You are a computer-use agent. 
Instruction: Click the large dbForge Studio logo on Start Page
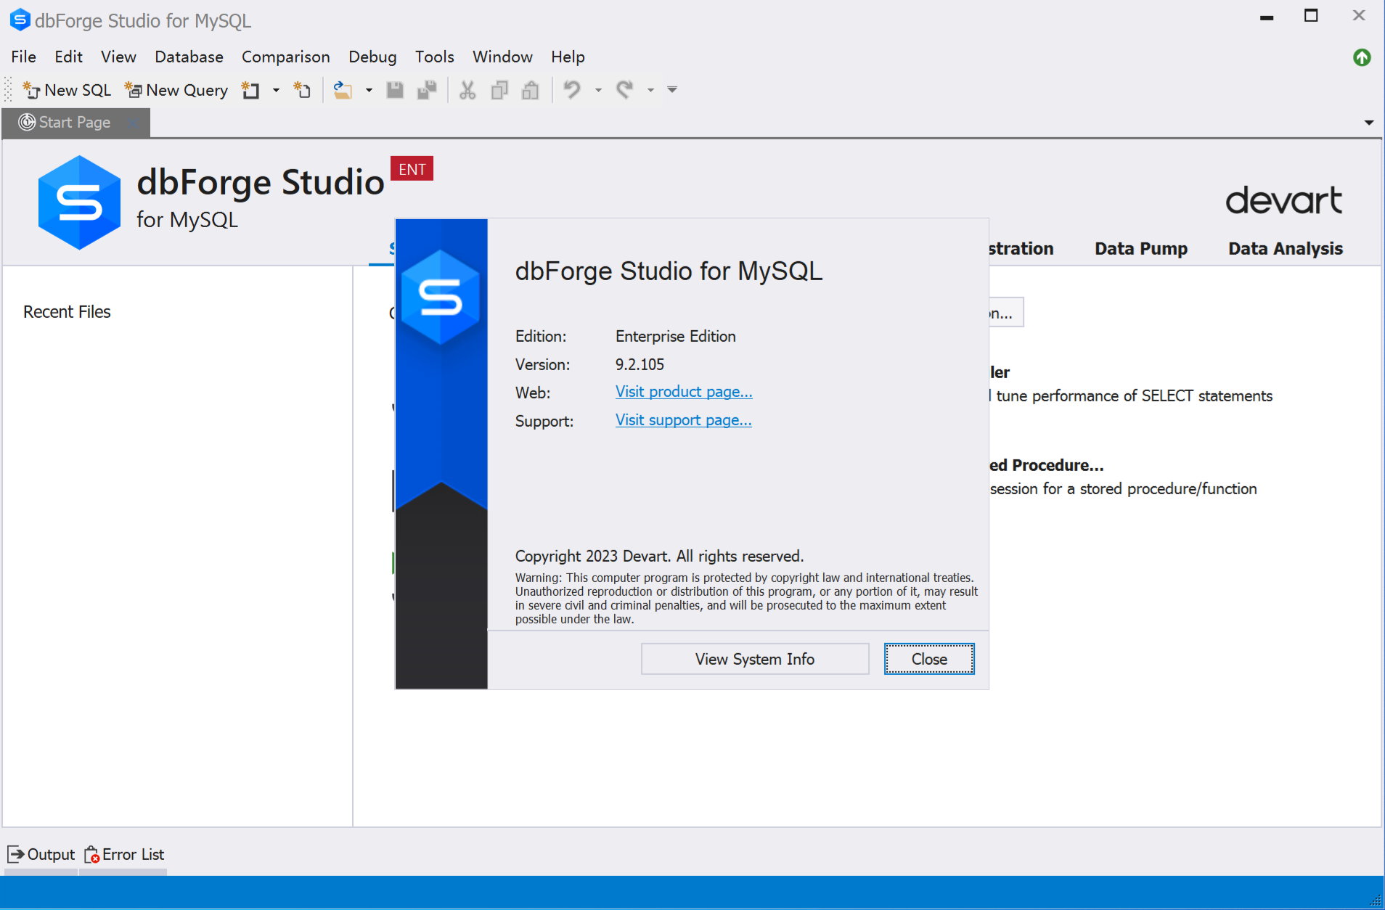click(x=79, y=202)
